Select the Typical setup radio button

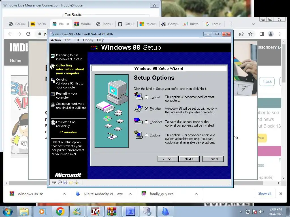click(146, 97)
